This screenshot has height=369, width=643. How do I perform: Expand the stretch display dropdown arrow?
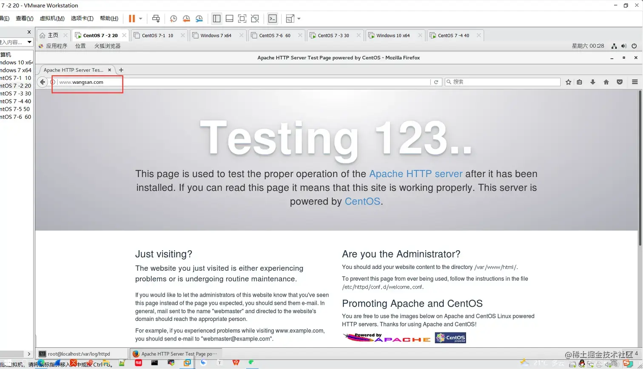tap(299, 19)
